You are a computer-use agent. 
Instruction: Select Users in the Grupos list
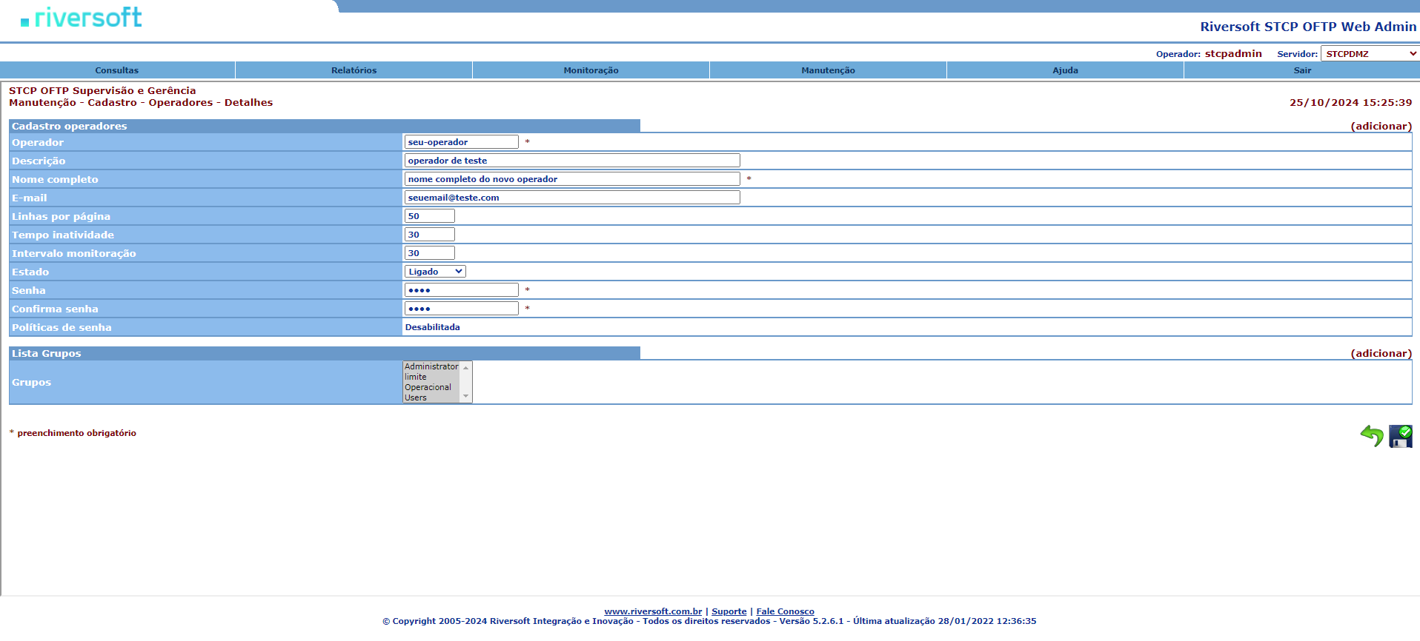coord(431,397)
